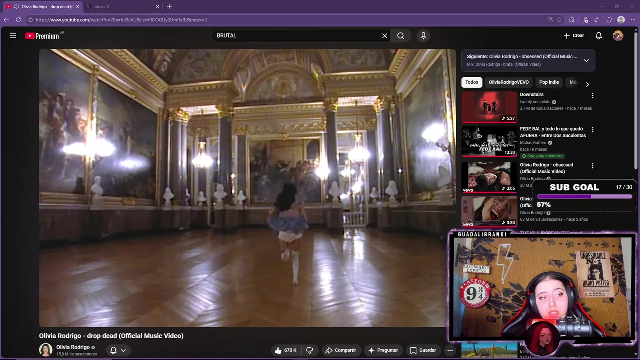640x360 pixels.
Task: Share video with Compartir button
Action: tap(340, 350)
